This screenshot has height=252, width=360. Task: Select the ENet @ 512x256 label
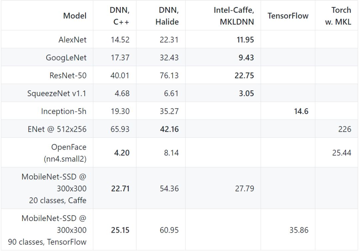(x=57, y=129)
